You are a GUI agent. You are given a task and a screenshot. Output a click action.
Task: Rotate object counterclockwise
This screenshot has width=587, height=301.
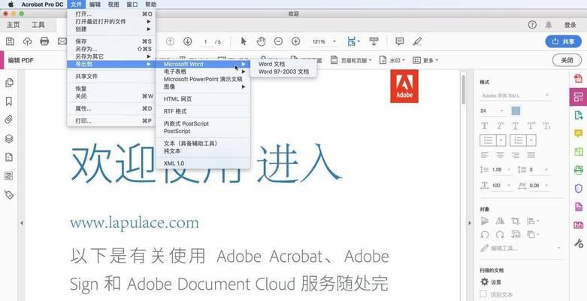[x=485, y=235]
